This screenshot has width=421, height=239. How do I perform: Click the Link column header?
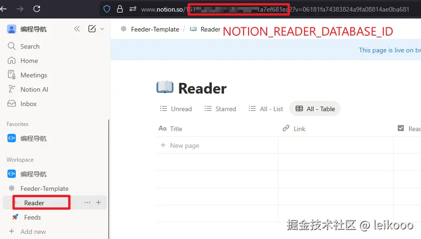point(336,129)
